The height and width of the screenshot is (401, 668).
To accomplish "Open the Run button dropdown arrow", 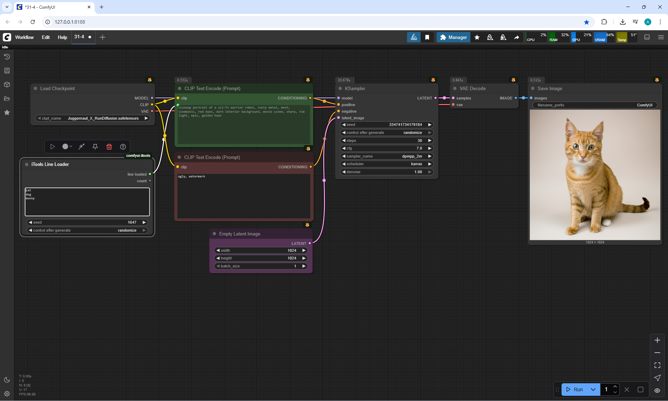I will pos(593,390).
